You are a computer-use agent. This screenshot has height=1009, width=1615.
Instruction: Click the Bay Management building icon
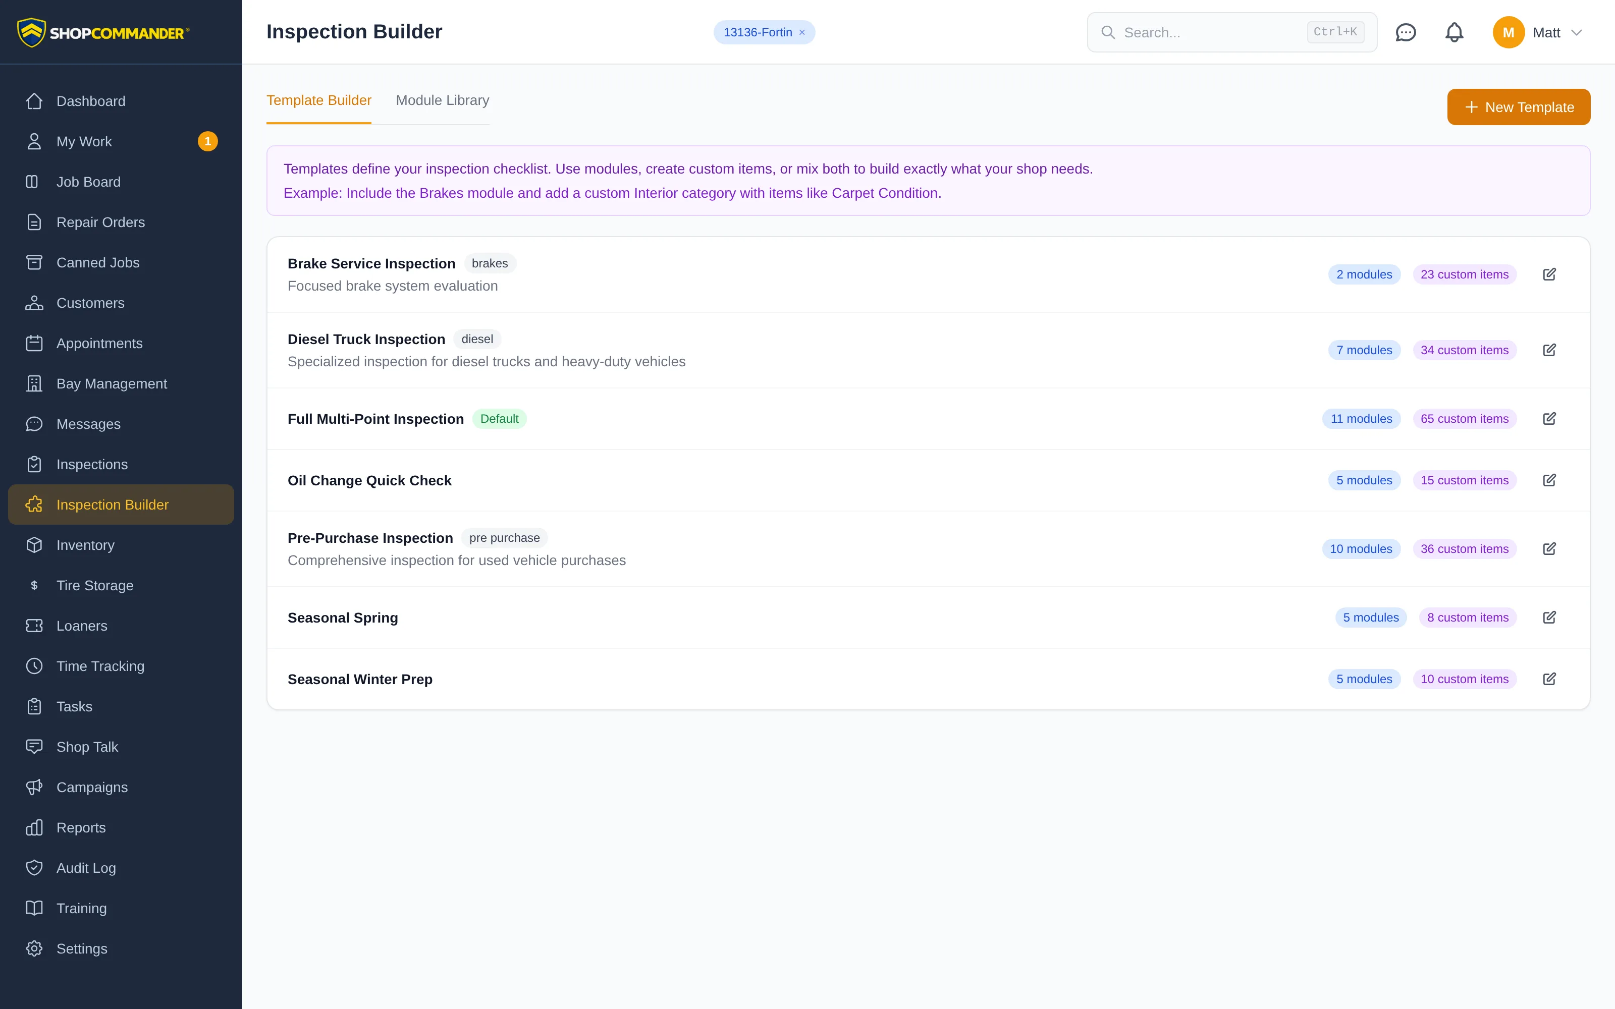tap(34, 384)
